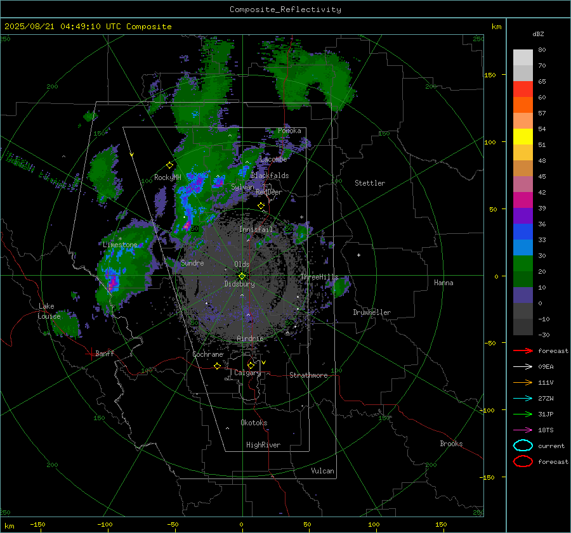571x533 pixels.
Task: Click the yellow diamond marker below RedDeer
Action: (x=261, y=206)
